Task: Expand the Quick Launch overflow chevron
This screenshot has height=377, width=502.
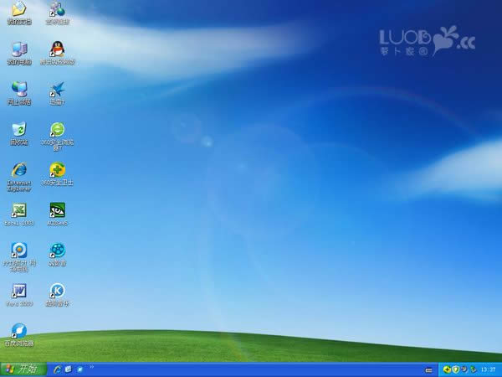Action: click(90, 368)
